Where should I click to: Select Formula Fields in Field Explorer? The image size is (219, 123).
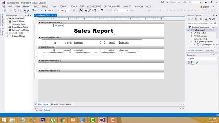[17, 22]
